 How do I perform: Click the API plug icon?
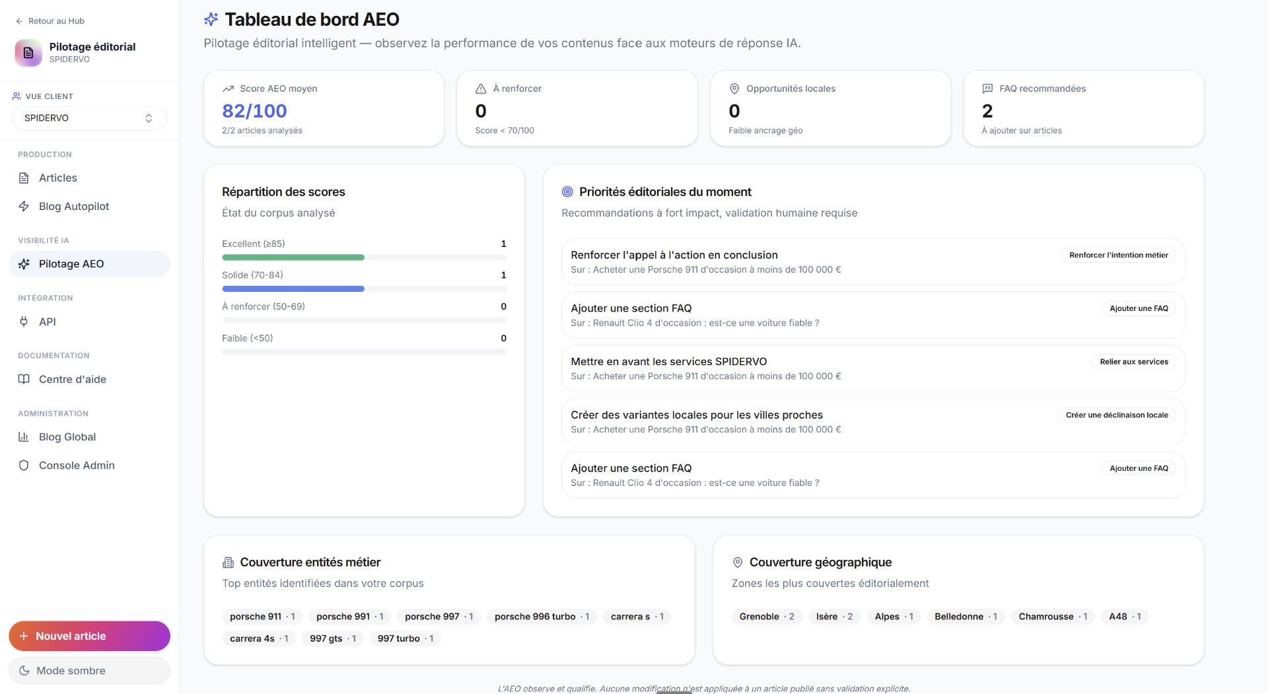24,322
